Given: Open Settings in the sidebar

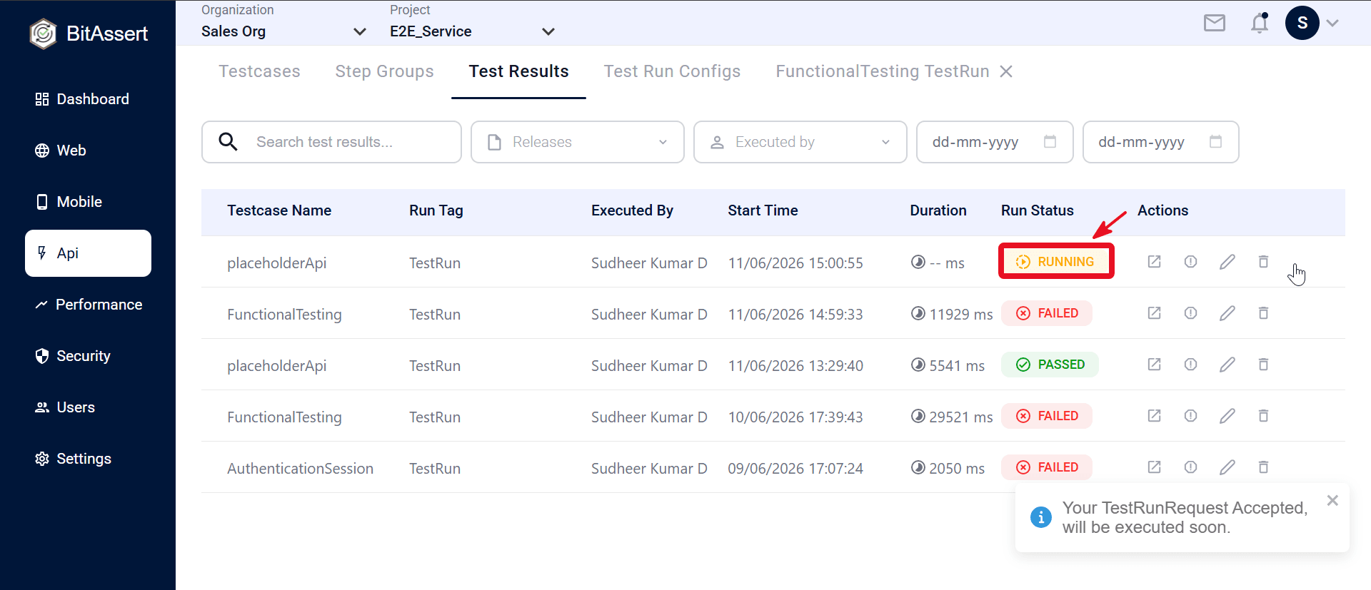Looking at the screenshot, I should 88,459.
